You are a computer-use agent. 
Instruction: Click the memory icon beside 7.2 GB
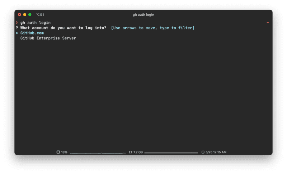(130, 152)
